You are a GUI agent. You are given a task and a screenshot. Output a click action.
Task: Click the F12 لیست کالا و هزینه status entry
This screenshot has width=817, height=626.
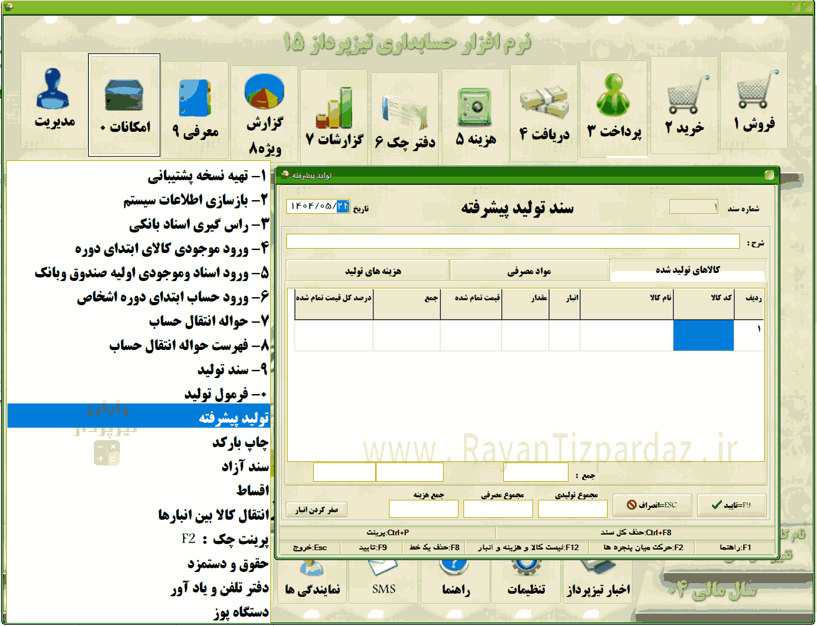tap(528, 548)
